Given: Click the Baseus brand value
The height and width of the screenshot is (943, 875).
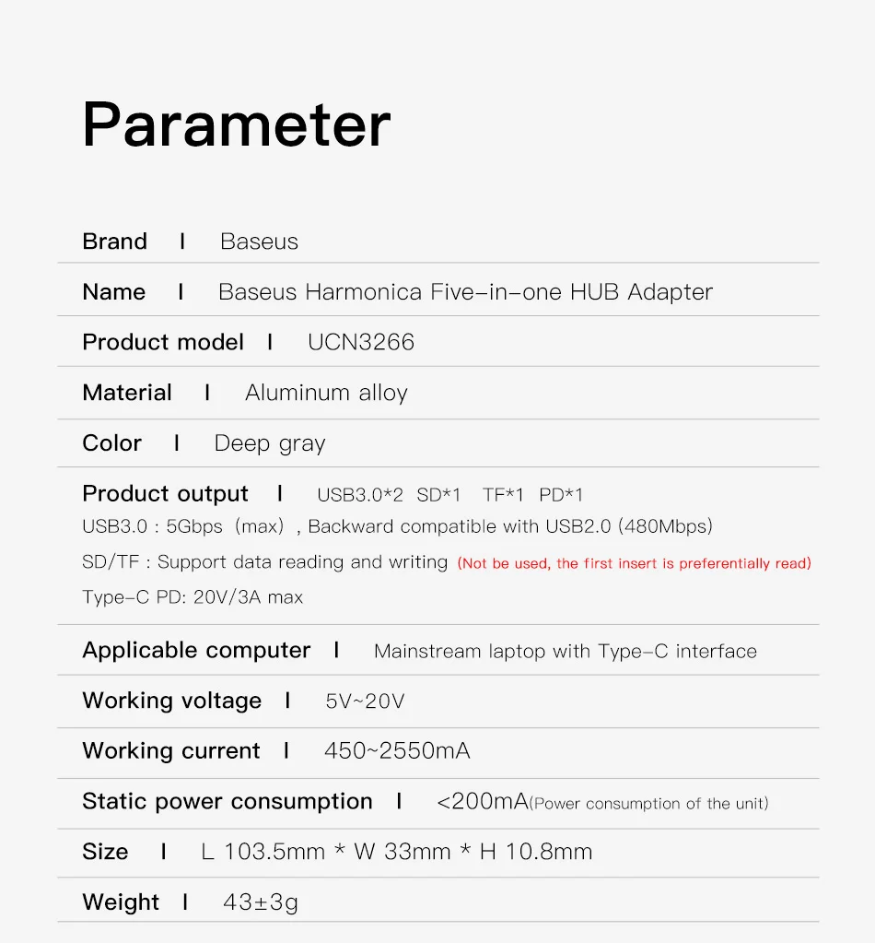Looking at the screenshot, I should click(259, 242).
